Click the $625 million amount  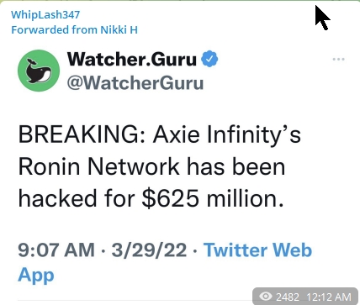pyautogui.click(x=213, y=198)
